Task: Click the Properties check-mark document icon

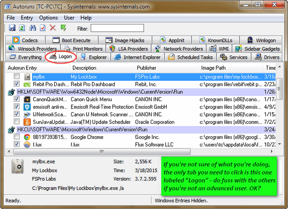Action: [43, 28]
